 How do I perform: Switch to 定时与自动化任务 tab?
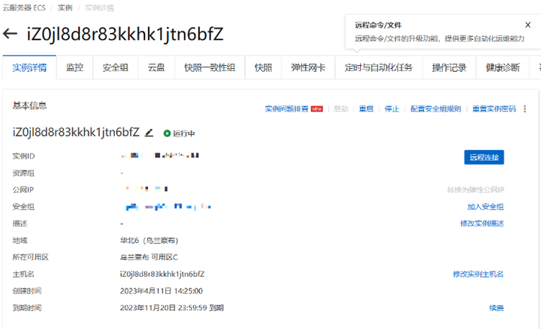pyautogui.click(x=379, y=67)
